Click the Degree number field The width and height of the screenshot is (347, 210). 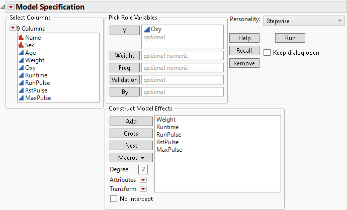143,169
